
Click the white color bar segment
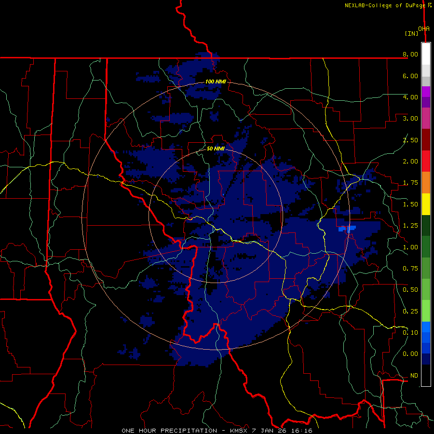[426, 54]
